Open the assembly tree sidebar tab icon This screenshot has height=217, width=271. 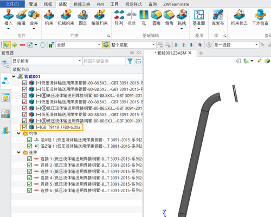point(5,81)
